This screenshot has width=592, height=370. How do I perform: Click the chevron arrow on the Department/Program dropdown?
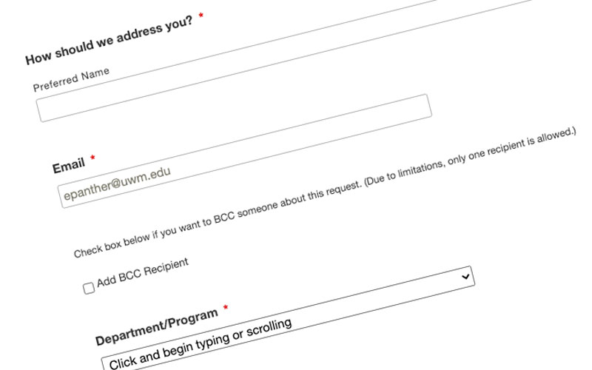pos(465,275)
